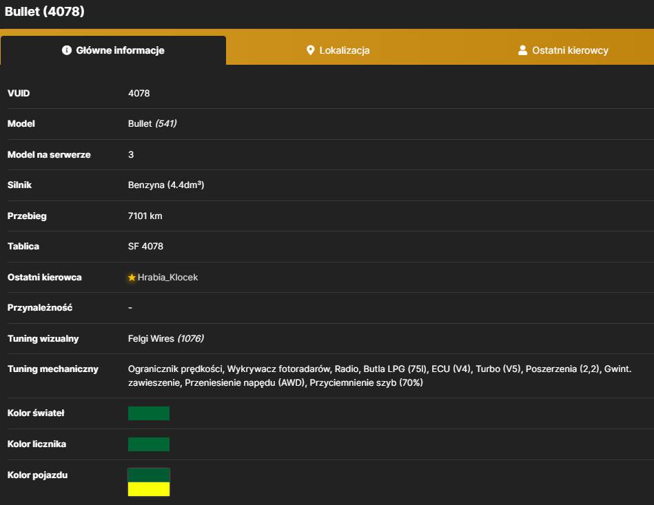654x505 pixels.
Task: Switch to the Lokalizacja tab
Action: click(338, 50)
